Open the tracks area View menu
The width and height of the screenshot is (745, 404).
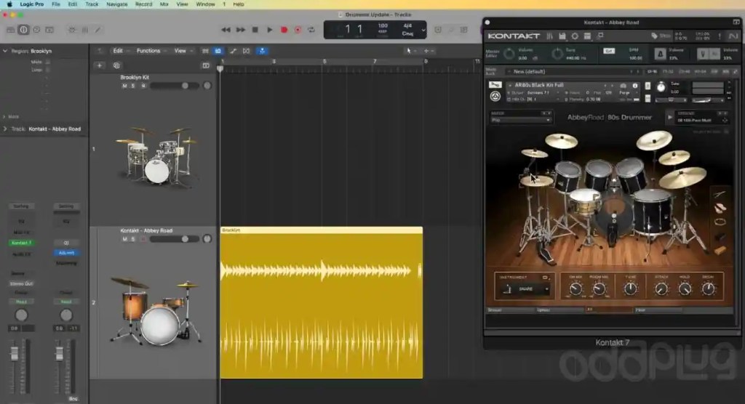(183, 51)
